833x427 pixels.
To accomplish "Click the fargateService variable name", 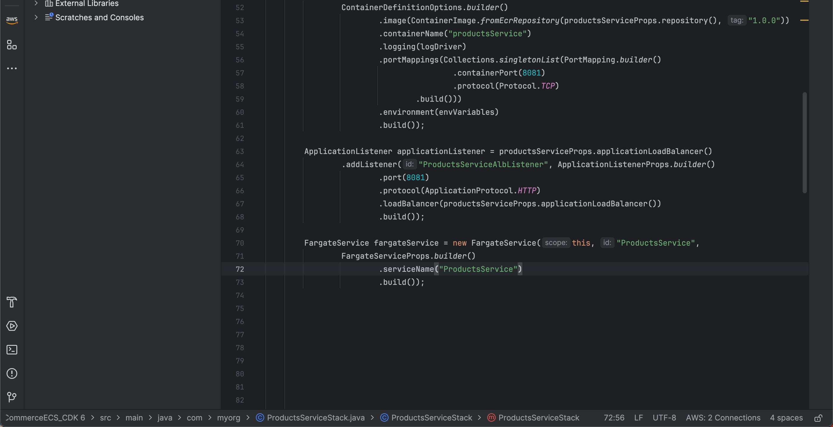I will (x=406, y=243).
